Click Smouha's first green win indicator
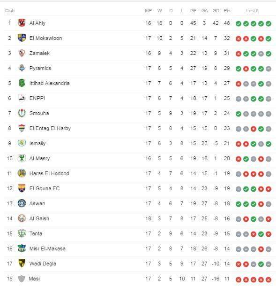This screenshot has height=295, width=276. coord(239,114)
